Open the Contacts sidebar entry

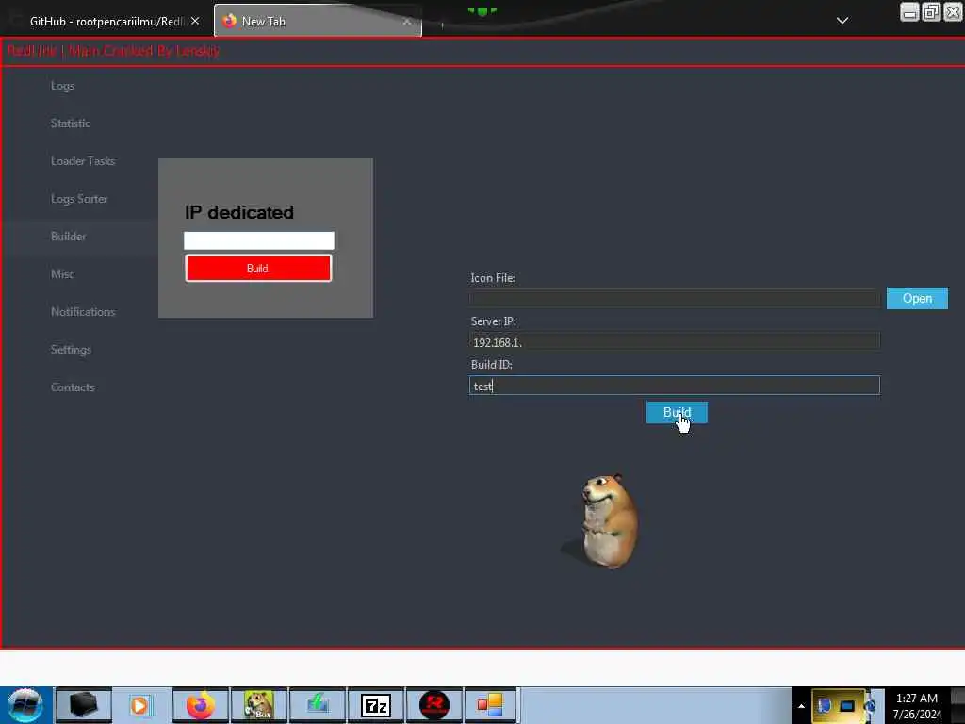72,387
